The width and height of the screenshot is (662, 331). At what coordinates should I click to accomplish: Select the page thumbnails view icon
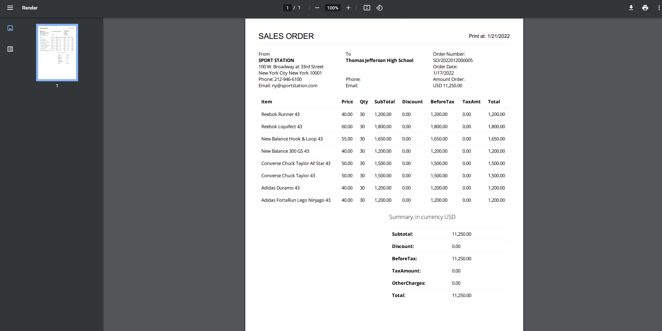(x=10, y=28)
